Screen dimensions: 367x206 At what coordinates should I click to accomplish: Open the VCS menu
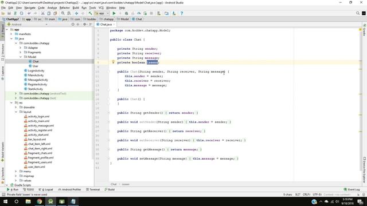tap(101, 7)
